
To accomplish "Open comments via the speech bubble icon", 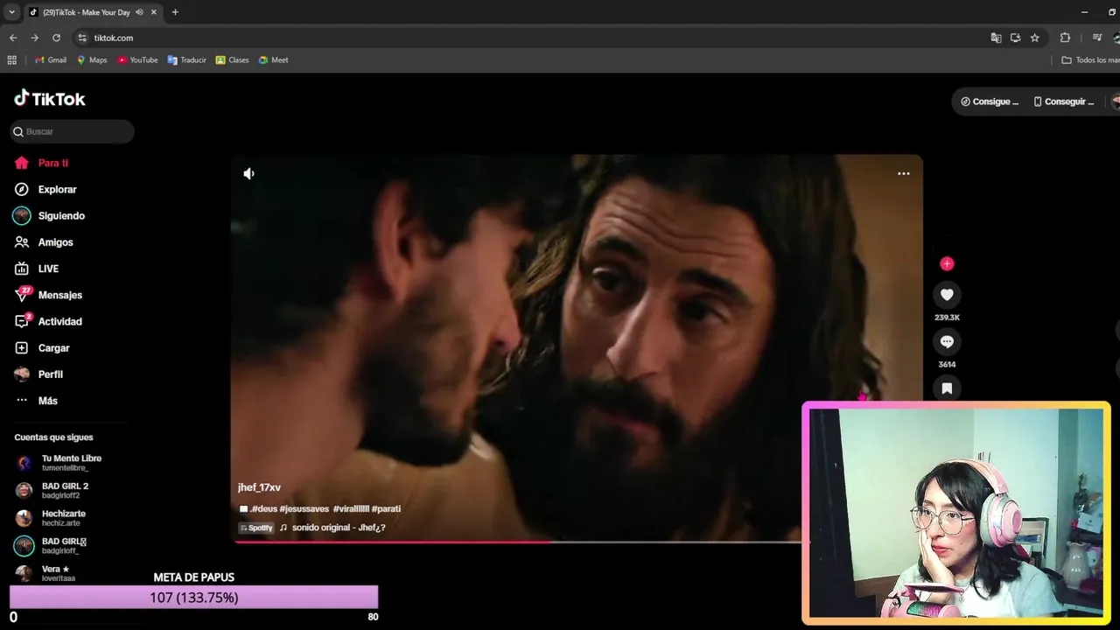I will point(947,341).
